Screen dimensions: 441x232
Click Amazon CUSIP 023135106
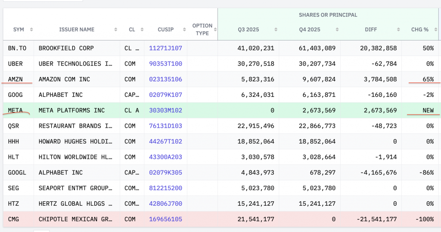point(165,79)
